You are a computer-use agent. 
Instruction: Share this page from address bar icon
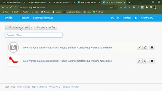click(111, 7)
